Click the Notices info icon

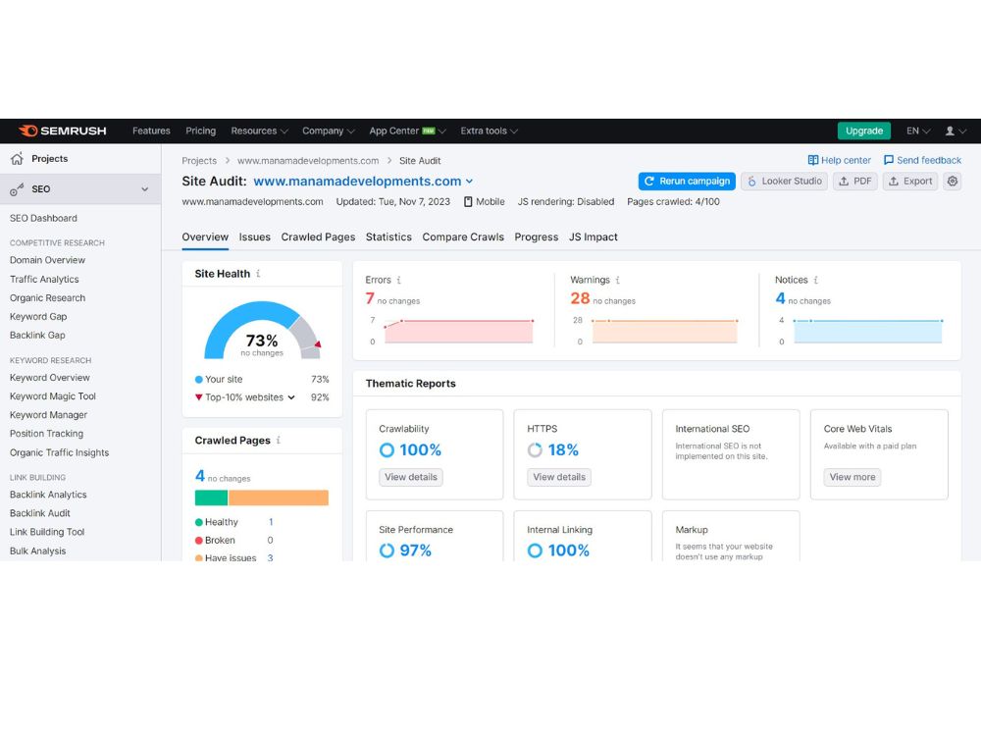pyautogui.click(x=816, y=280)
